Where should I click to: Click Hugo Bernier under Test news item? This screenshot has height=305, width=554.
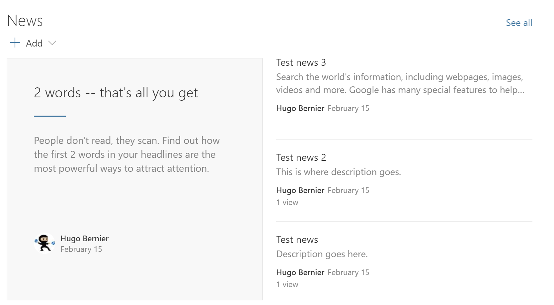tap(300, 272)
